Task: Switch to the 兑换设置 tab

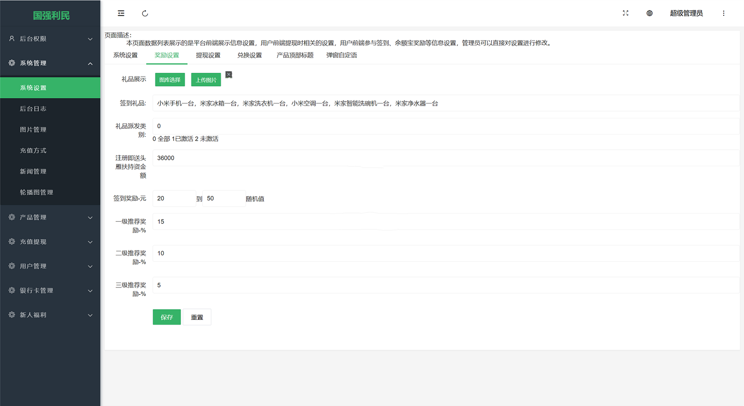Action: pyautogui.click(x=248, y=55)
